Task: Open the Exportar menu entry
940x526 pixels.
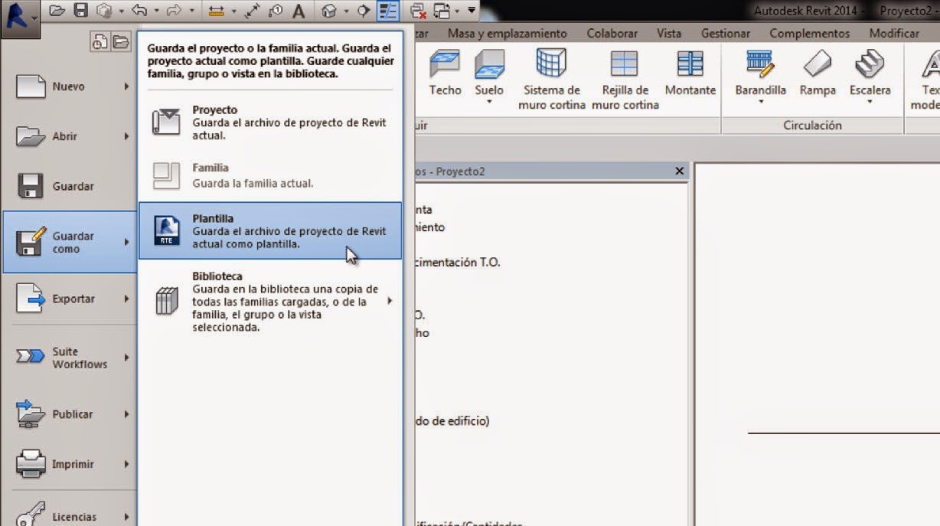Action: 70,299
